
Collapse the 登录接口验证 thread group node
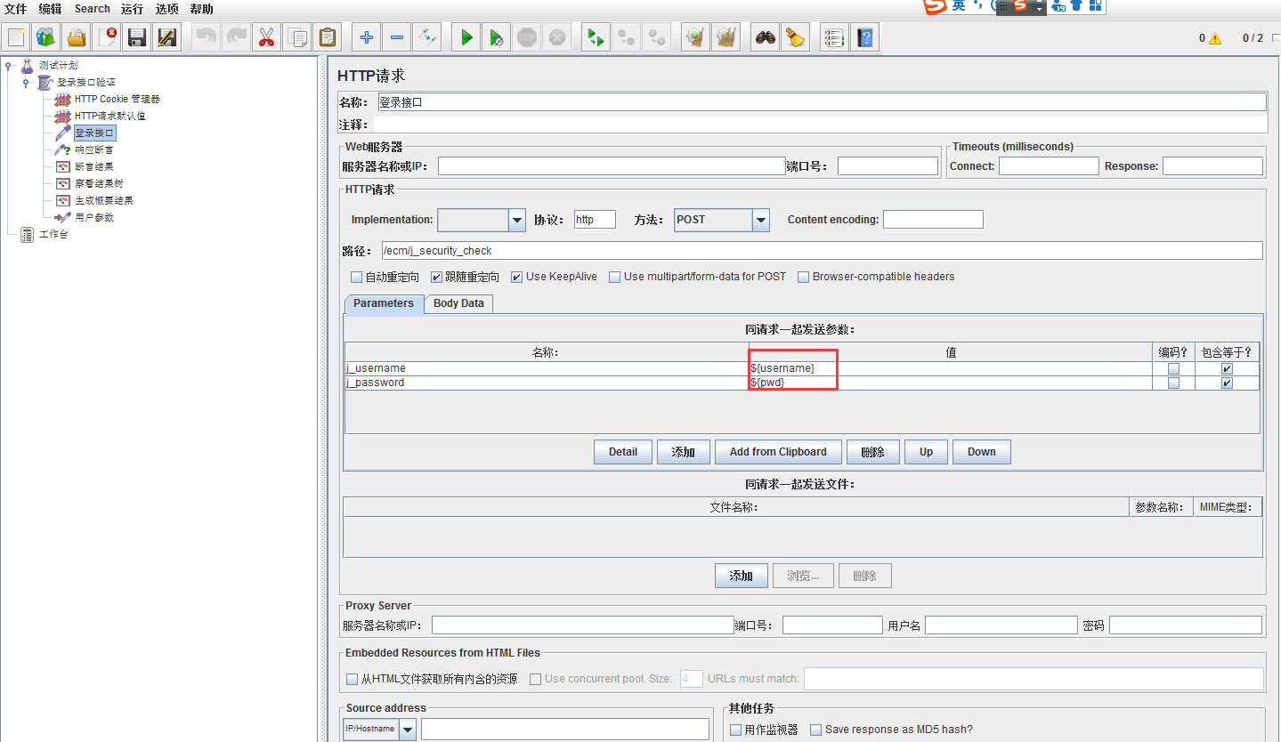point(27,82)
